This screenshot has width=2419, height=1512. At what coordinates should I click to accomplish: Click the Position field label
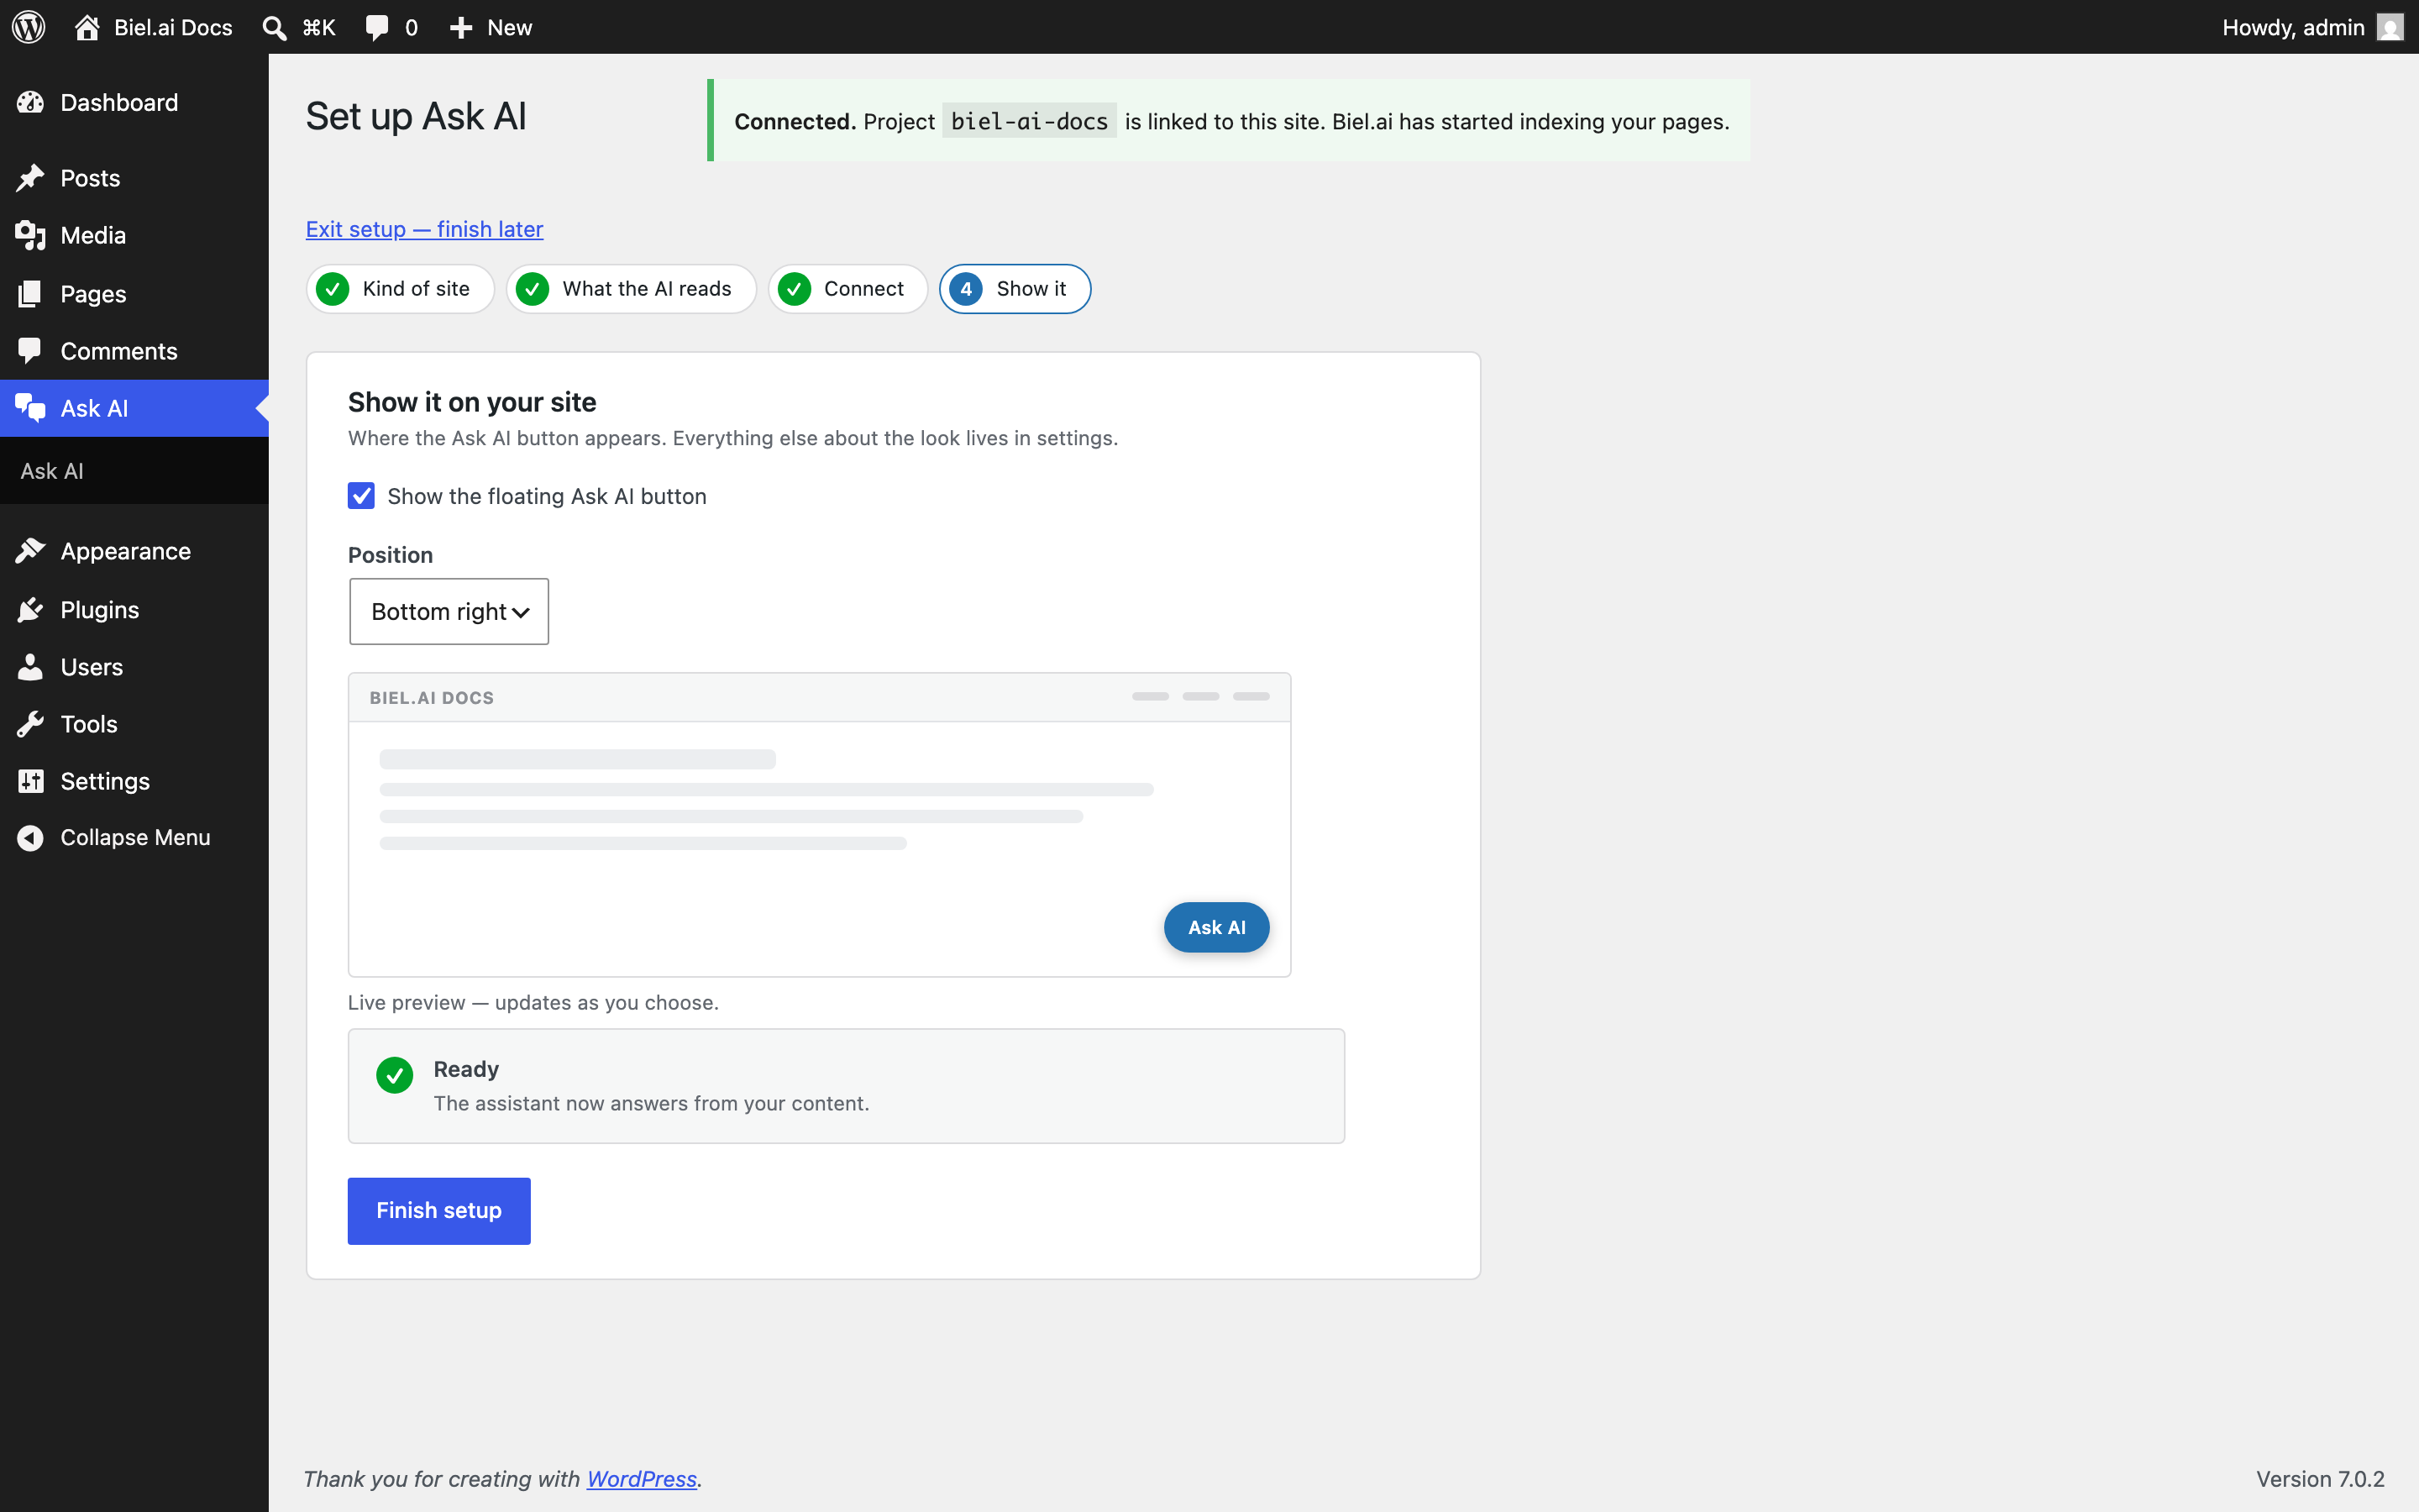[390, 555]
